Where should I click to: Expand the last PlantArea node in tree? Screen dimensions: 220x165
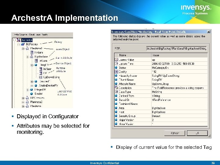click(x=23, y=106)
